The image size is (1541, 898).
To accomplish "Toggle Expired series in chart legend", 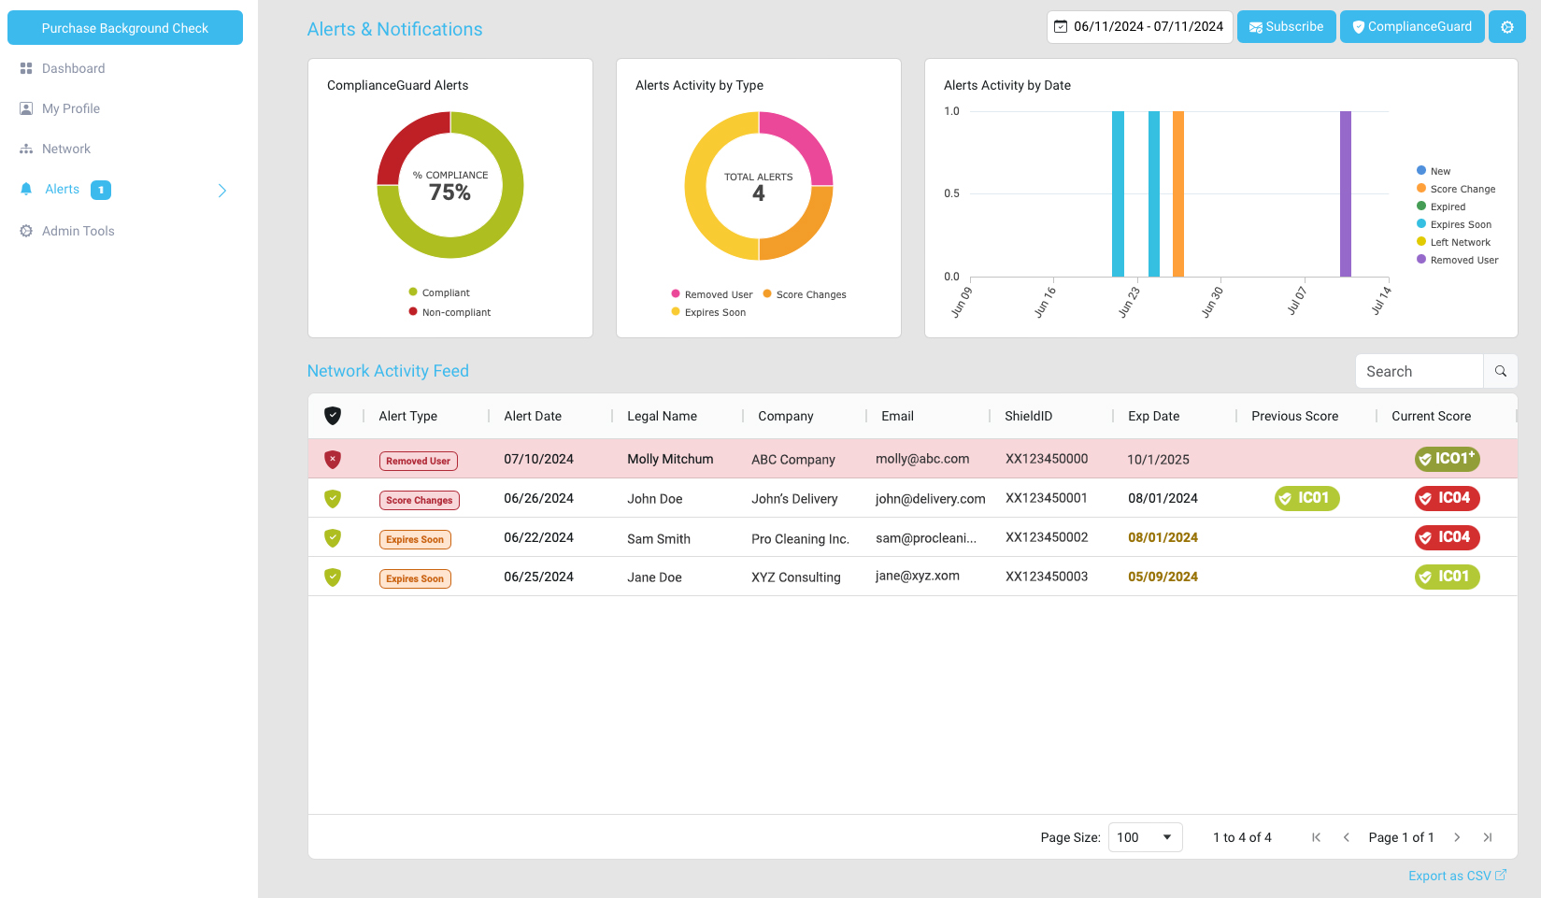I will pyautogui.click(x=1441, y=207).
